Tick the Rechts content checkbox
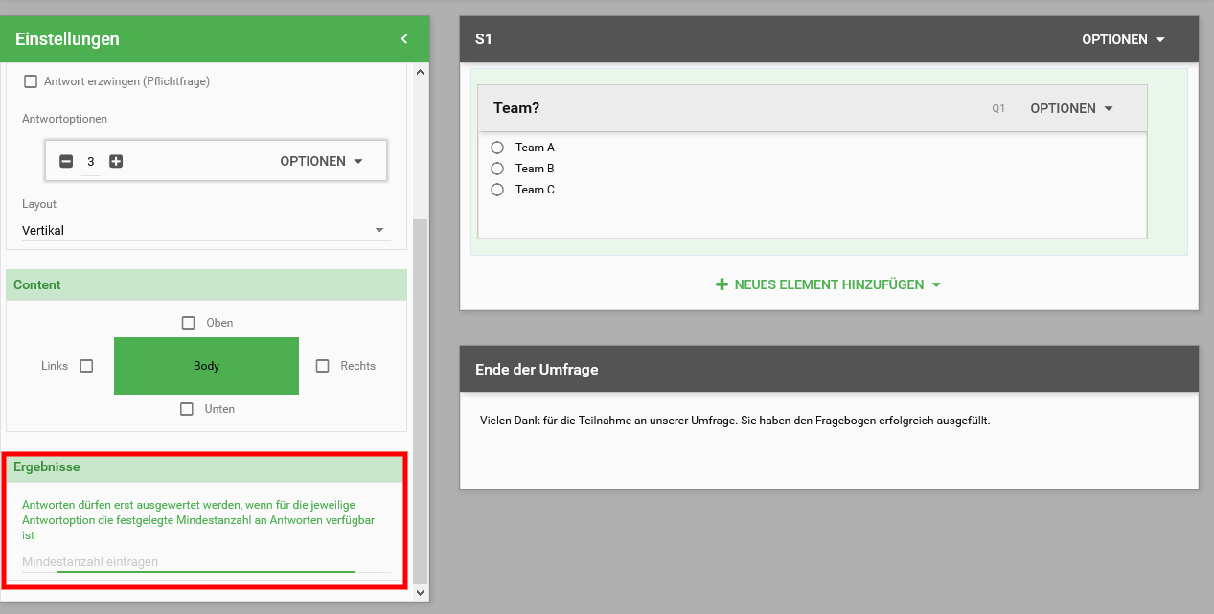 pos(323,366)
